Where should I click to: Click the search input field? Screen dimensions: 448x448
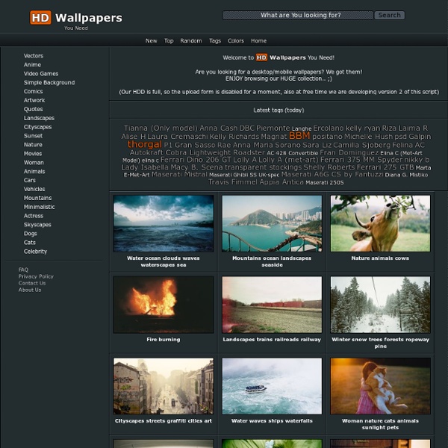[x=298, y=15]
